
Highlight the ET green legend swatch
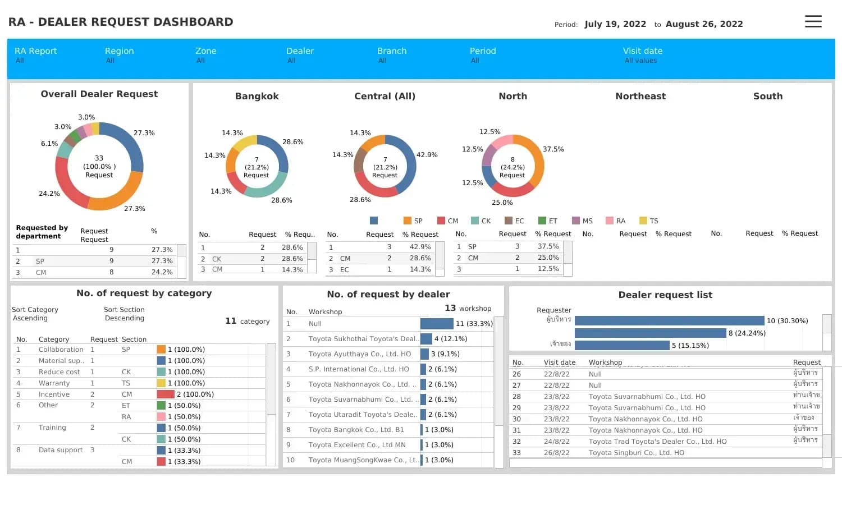click(x=542, y=221)
